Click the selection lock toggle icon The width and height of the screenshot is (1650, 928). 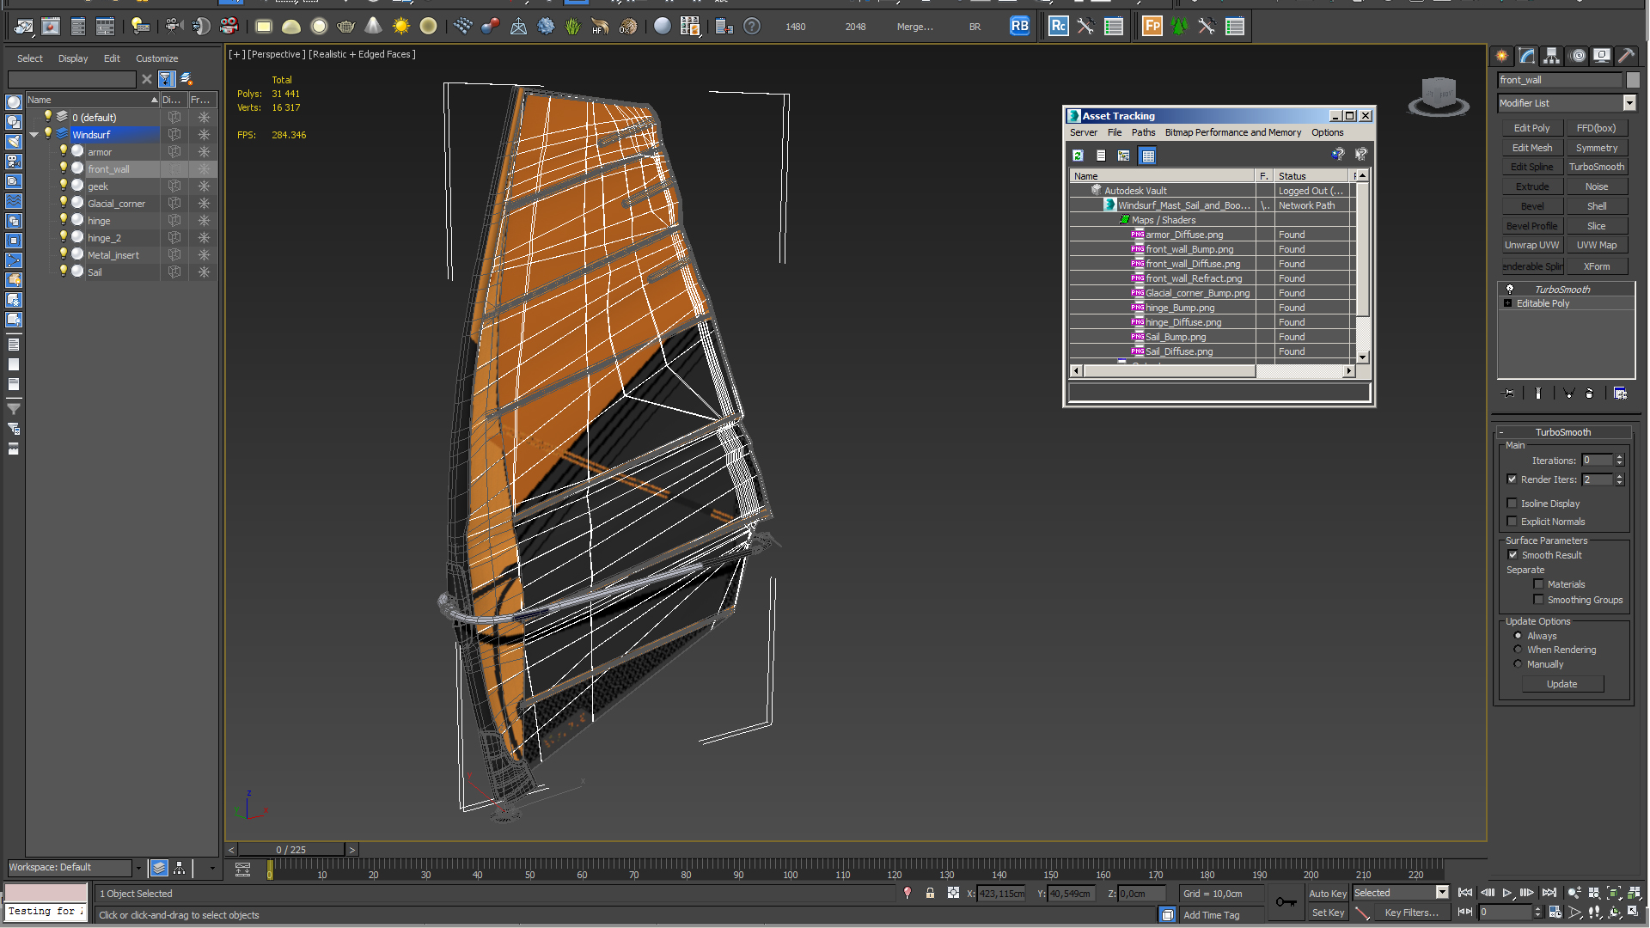tap(930, 894)
